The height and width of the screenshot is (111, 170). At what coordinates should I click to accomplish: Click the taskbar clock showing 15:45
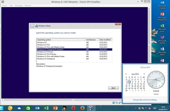(163, 108)
